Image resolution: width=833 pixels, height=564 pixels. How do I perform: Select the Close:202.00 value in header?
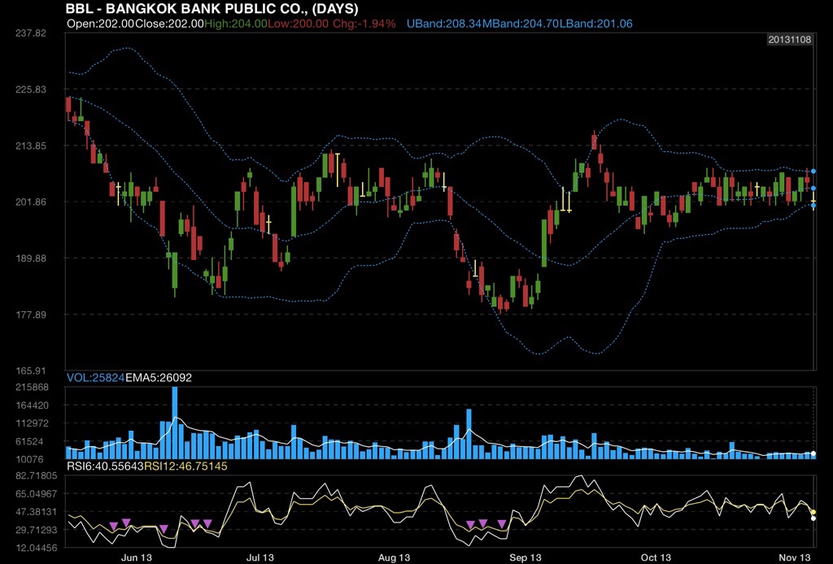pos(169,24)
